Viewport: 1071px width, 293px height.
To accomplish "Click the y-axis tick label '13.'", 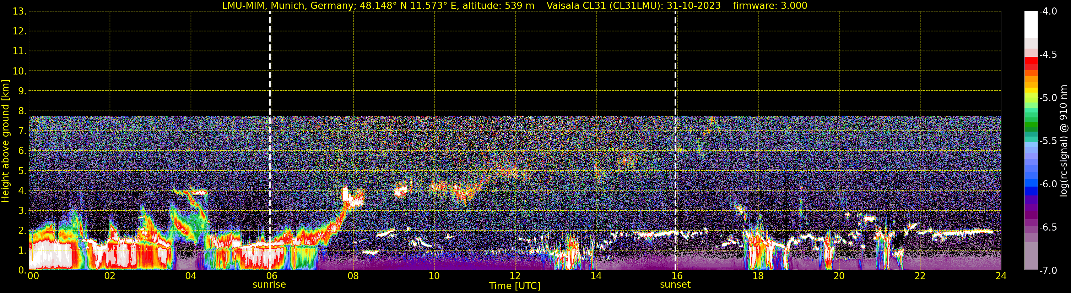I will (20, 12).
